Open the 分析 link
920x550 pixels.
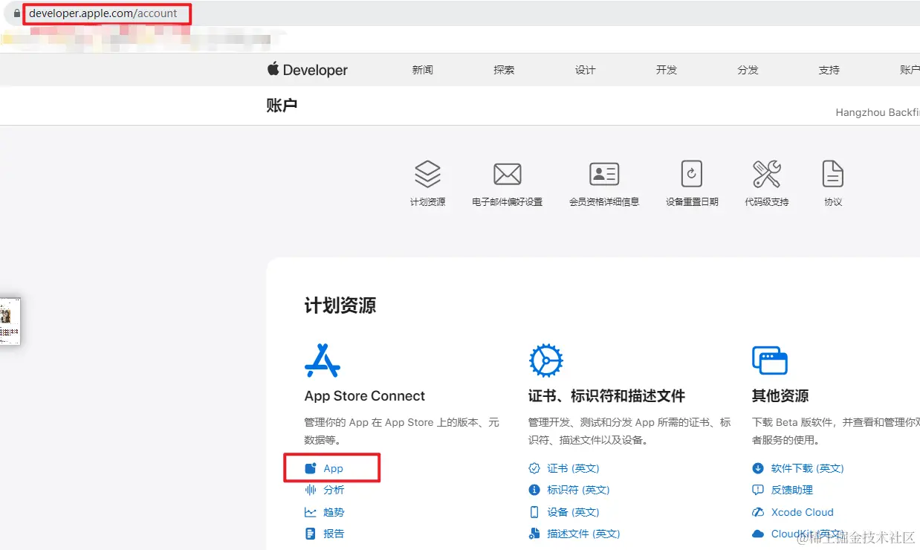[x=334, y=490]
